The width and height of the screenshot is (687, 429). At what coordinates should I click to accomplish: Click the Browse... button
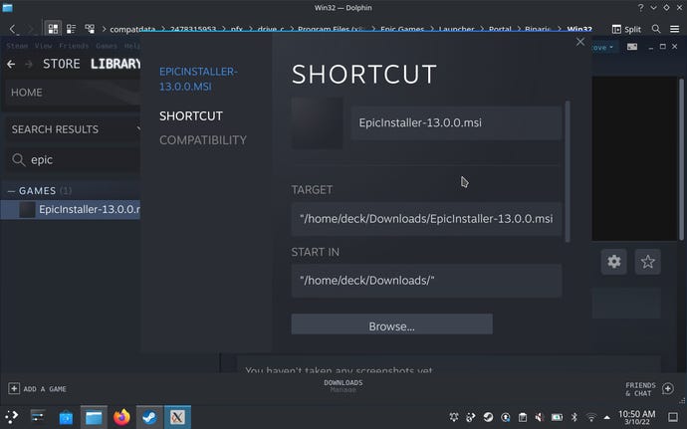tap(391, 325)
